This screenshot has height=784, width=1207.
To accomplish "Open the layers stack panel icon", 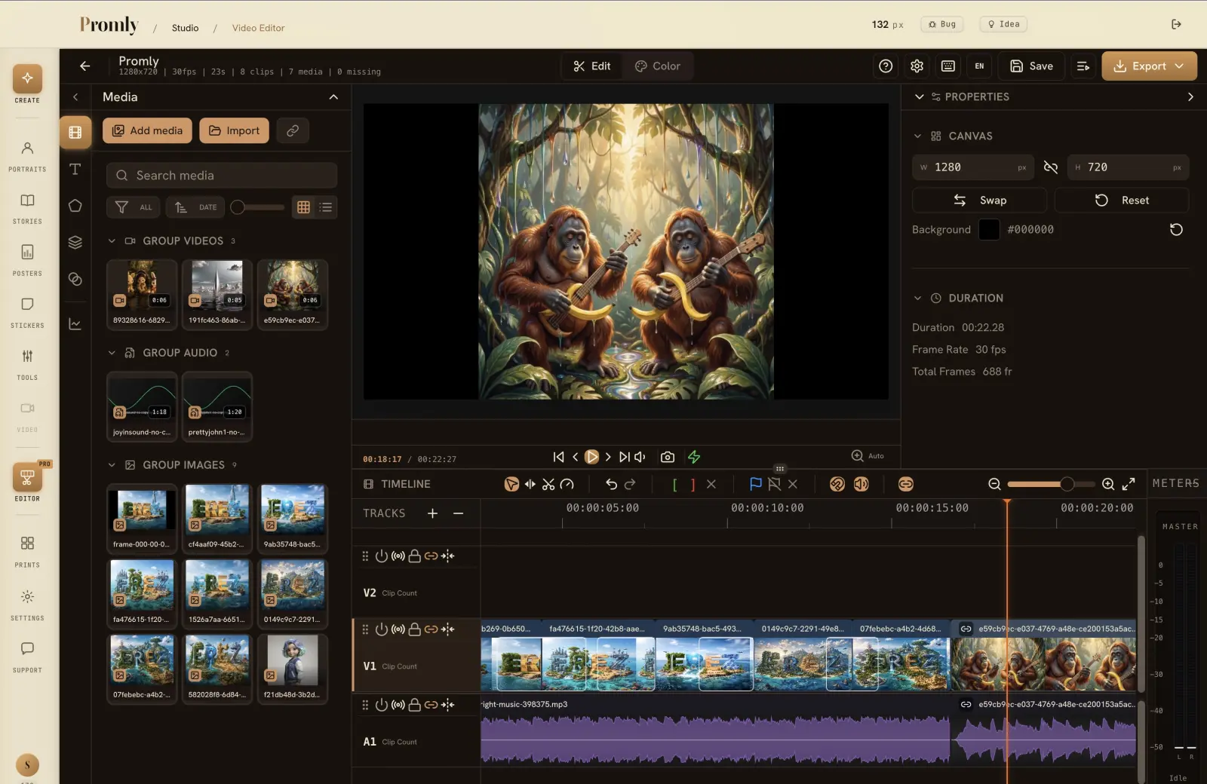I will [75, 242].
